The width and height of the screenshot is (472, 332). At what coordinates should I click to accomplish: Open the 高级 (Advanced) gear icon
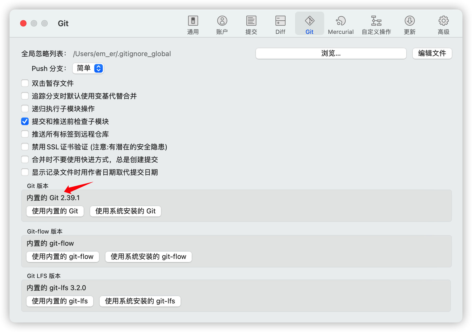point(443,21)
